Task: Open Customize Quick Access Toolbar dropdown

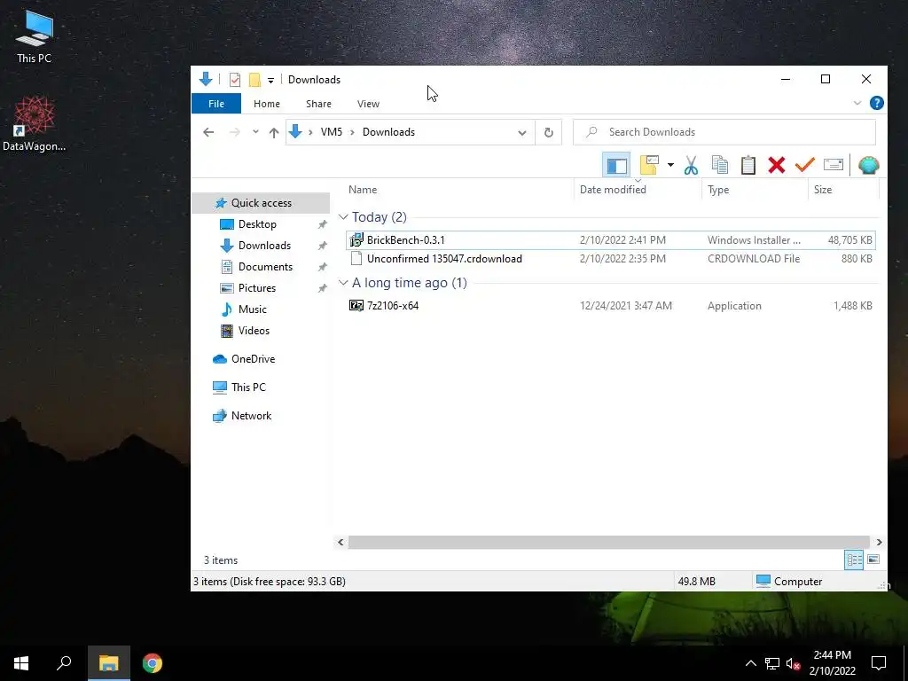Action: pos(270,81)
